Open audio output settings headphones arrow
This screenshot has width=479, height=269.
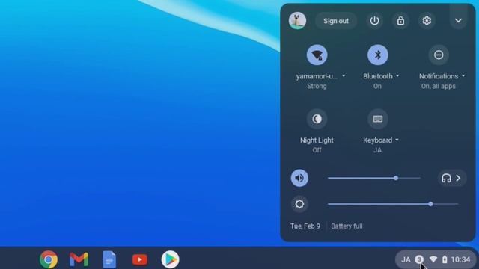(x=452, y=178)
